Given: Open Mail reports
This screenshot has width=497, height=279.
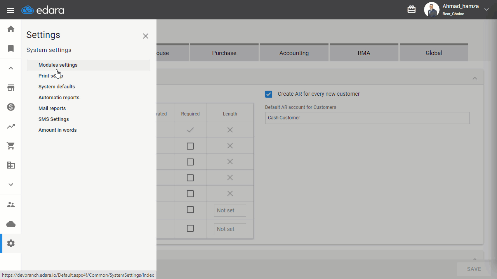Looking at the screenshot, I should (89, 108).
